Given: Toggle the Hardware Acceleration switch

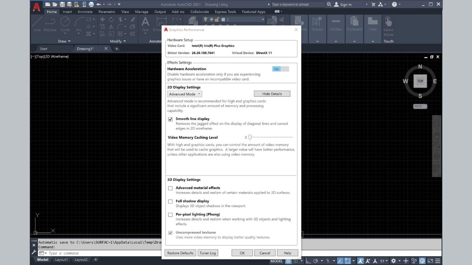Looking at the screenshot, I should pyautogui.click(x=280, y=69).
